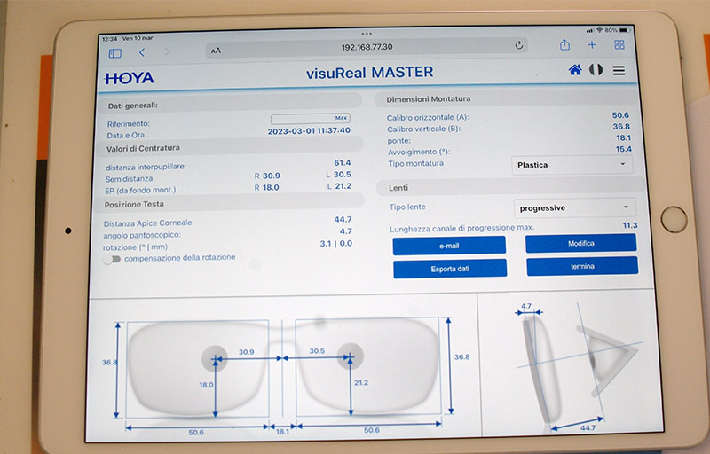This screenshot has width=710, height=454.
Task: Select distanza interpupillare value 61.4
Action: [343, 163]
